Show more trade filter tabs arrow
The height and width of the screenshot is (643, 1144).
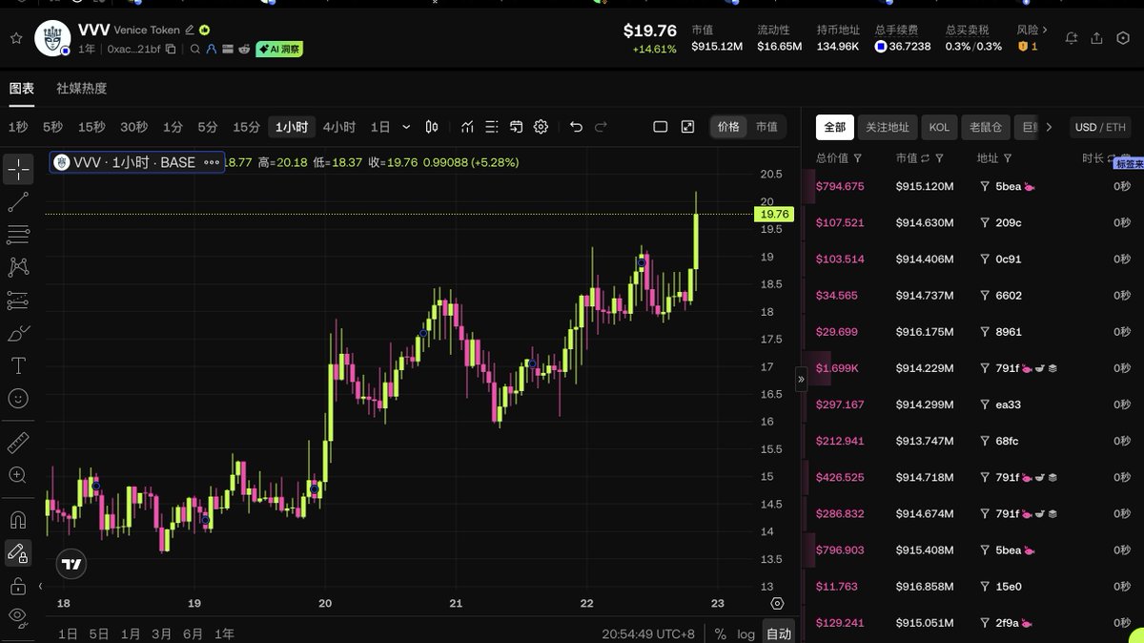point(1049,127)
